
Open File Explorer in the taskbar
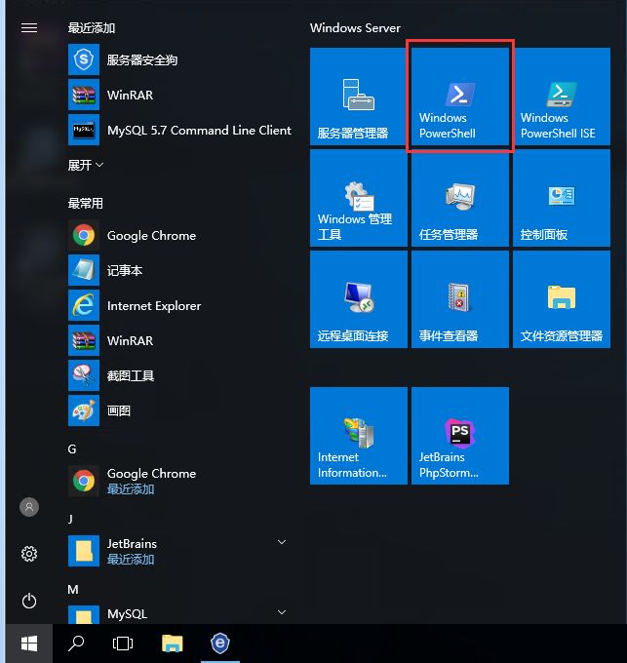[x=172, y=643]
